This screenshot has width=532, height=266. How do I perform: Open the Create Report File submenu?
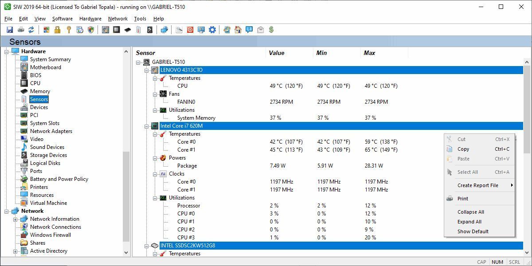pos(480,185)
